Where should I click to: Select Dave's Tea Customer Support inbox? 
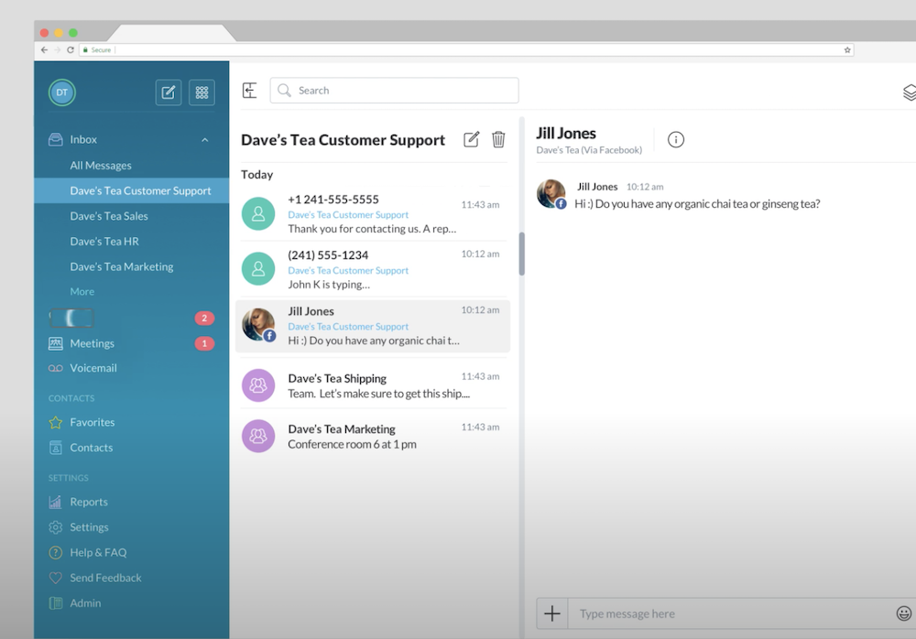131,190
